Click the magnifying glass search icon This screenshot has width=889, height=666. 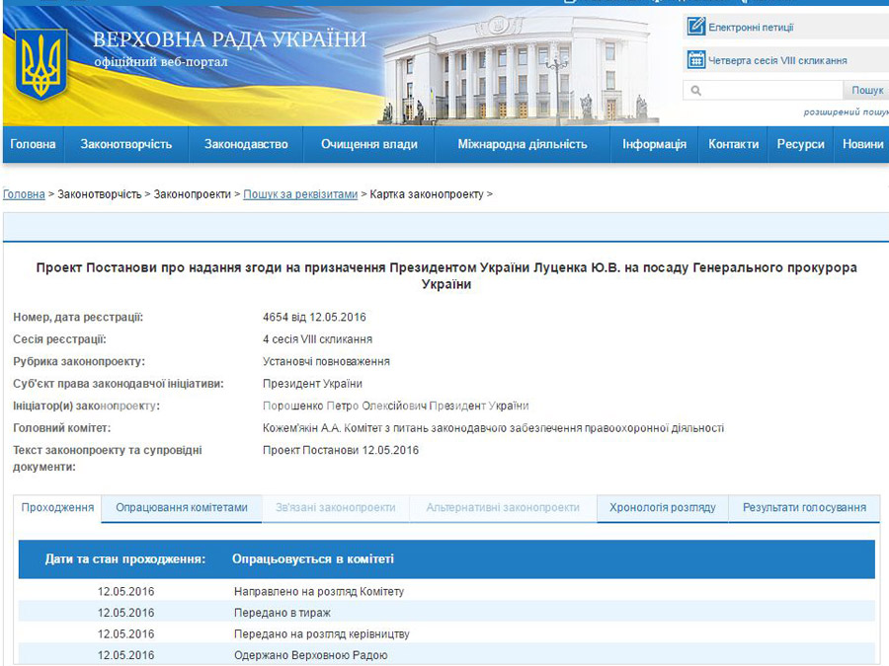(696, 91)
